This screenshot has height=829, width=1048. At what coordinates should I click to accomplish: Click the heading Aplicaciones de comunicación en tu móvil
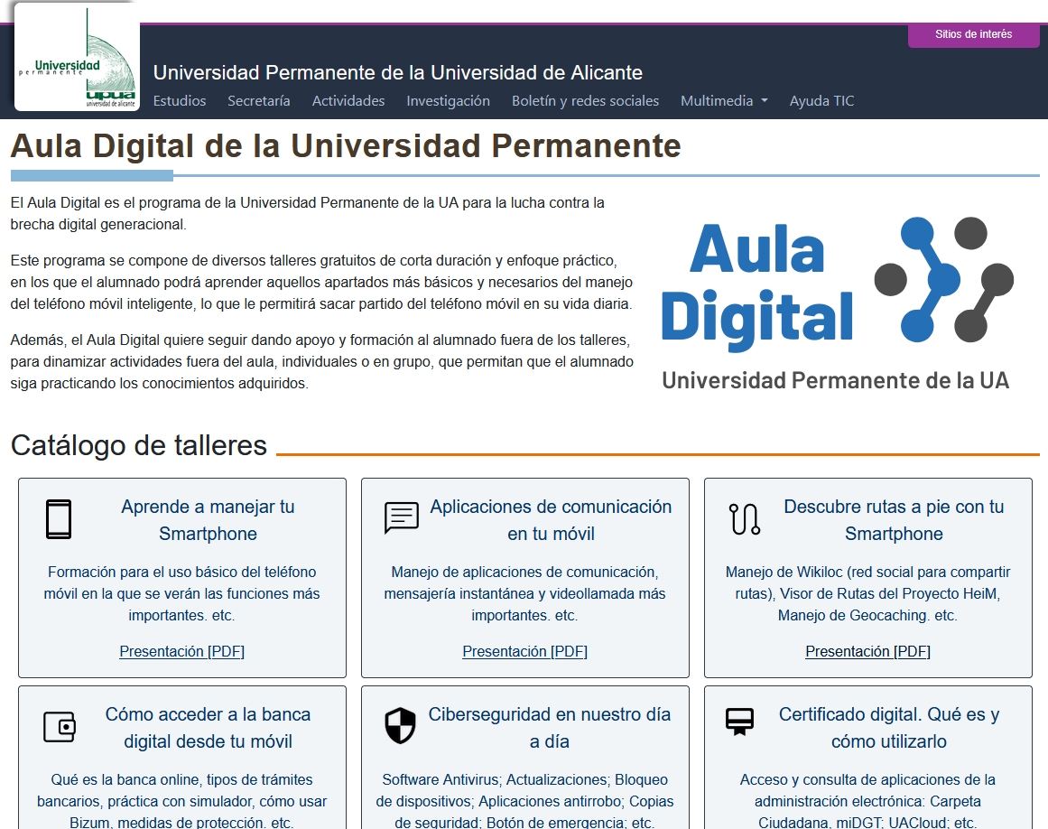click(551, 520)
